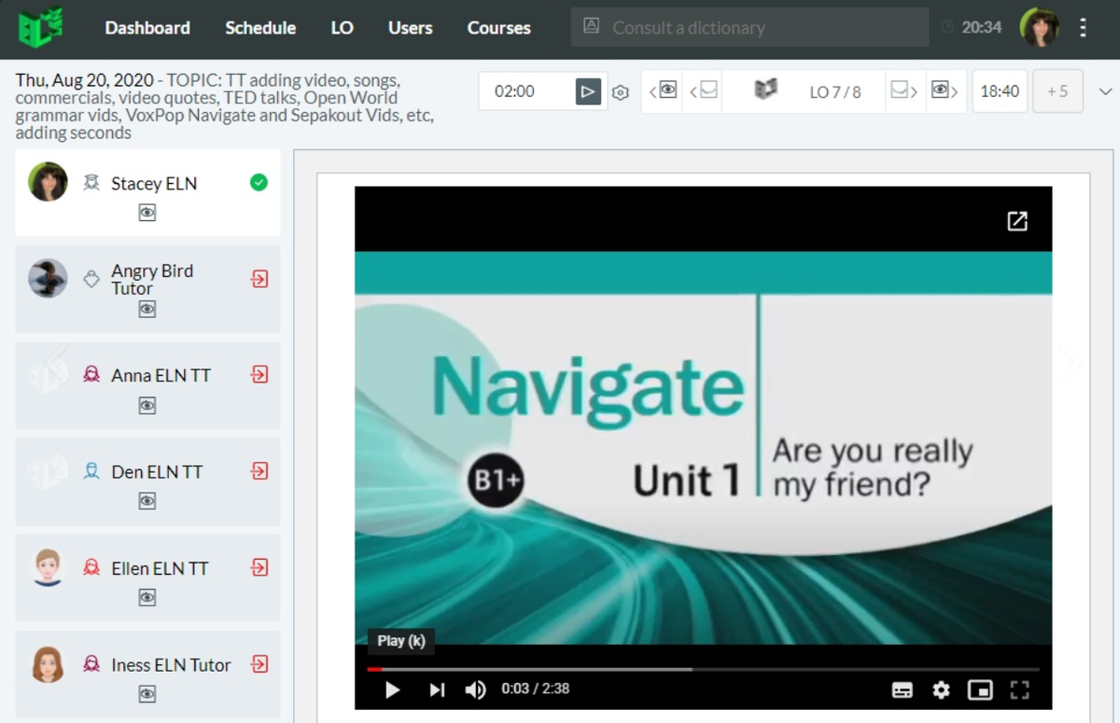Open the video in a new window
This screenshot has height=723, width=1120.
click(1017, 221)
